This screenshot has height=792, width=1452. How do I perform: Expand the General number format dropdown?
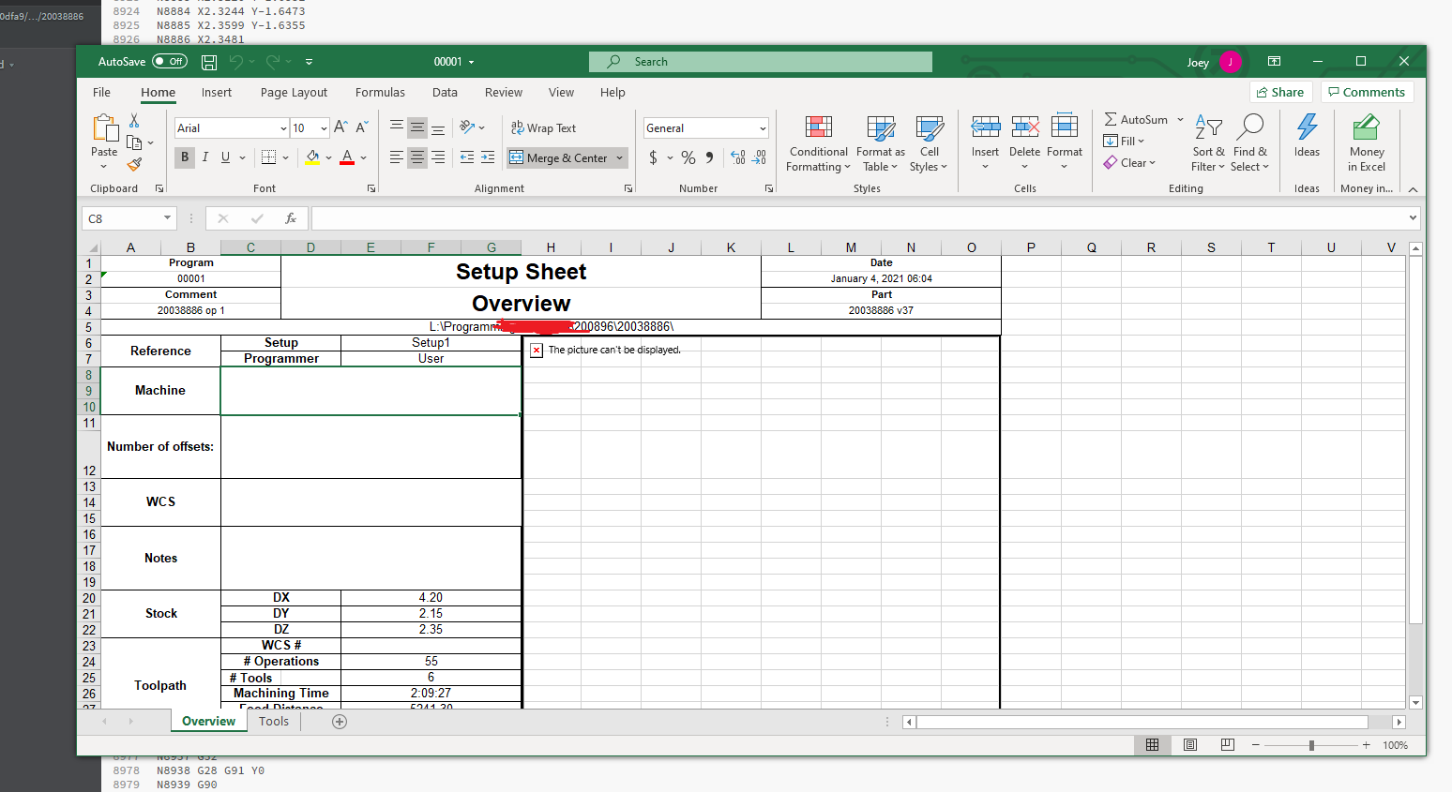[762, 127]
